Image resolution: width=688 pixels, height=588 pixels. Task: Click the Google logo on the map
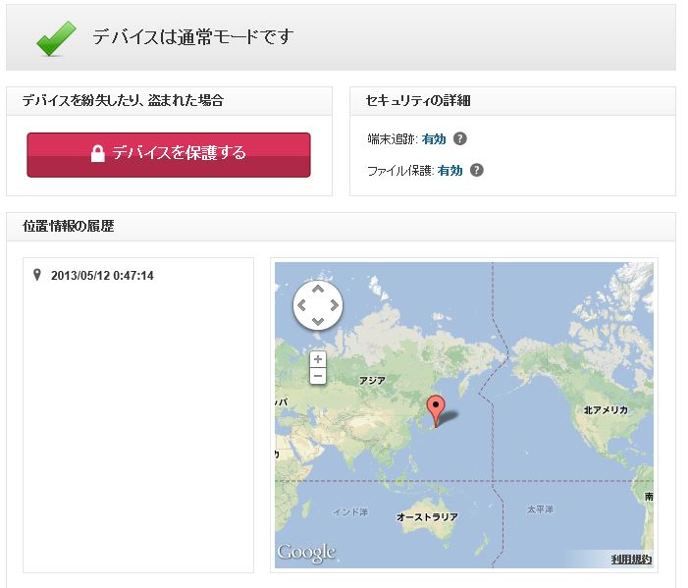pyautogui.click(x=306, y=553)
